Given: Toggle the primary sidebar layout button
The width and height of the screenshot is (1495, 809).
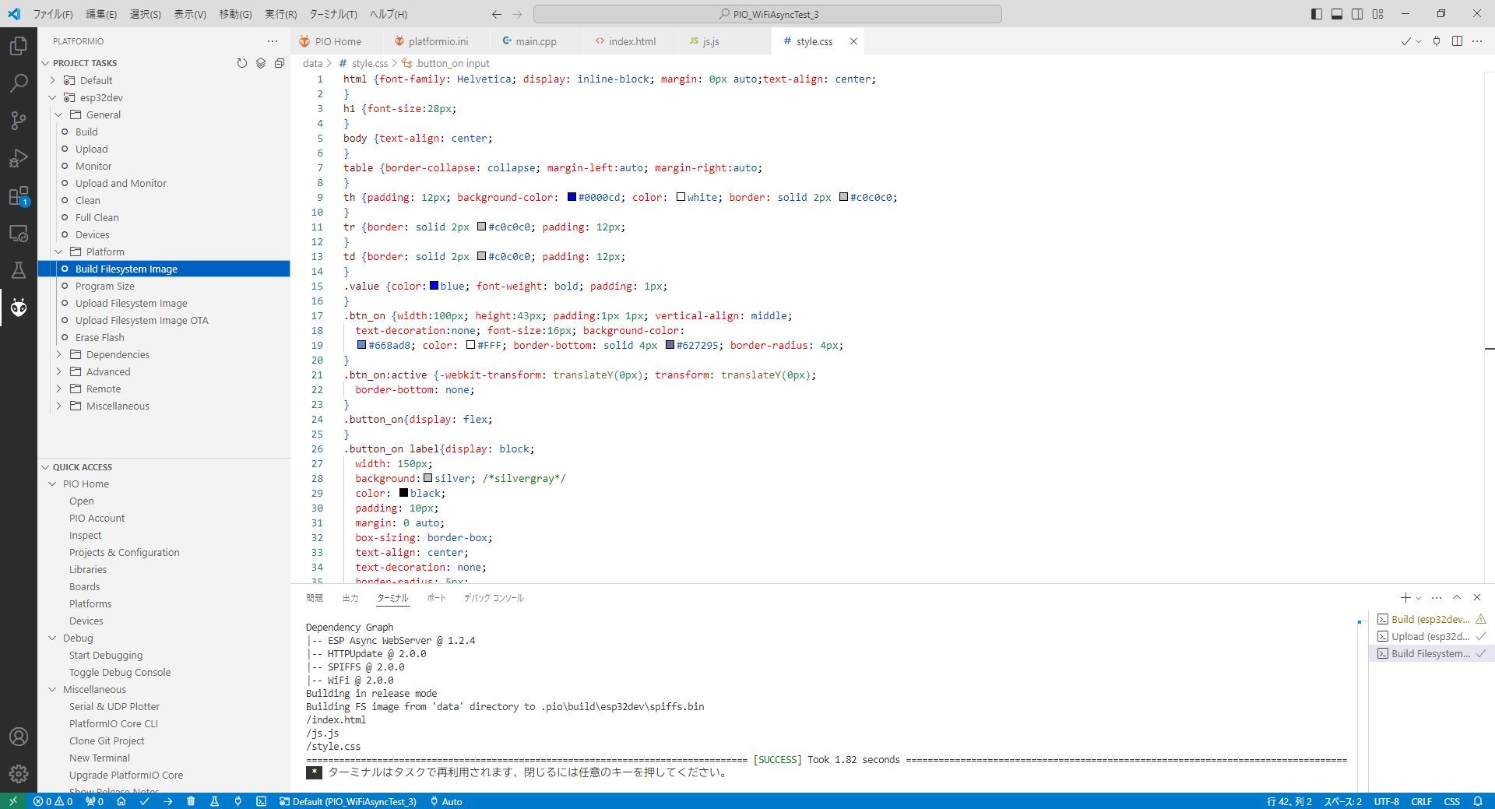Looking at the screenshot, I should (1317, 14).
